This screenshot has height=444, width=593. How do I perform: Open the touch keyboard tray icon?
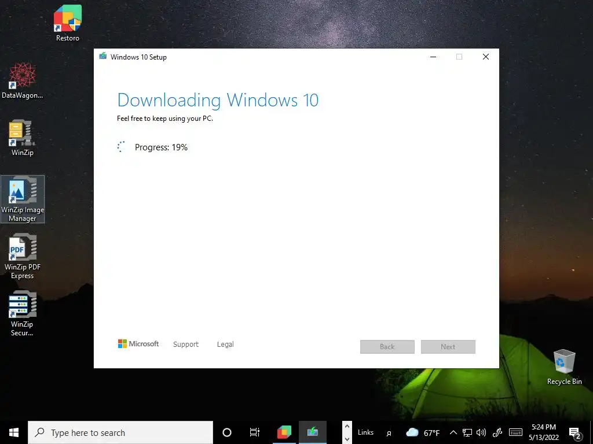click(x=515, y=432)
